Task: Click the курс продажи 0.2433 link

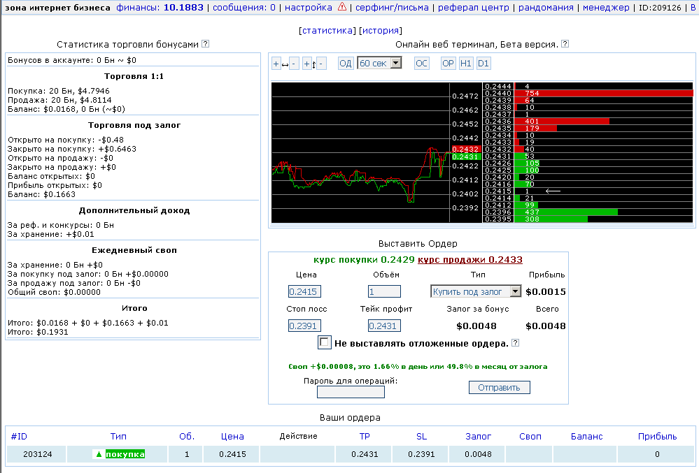Action: click(x=470, y=259)
